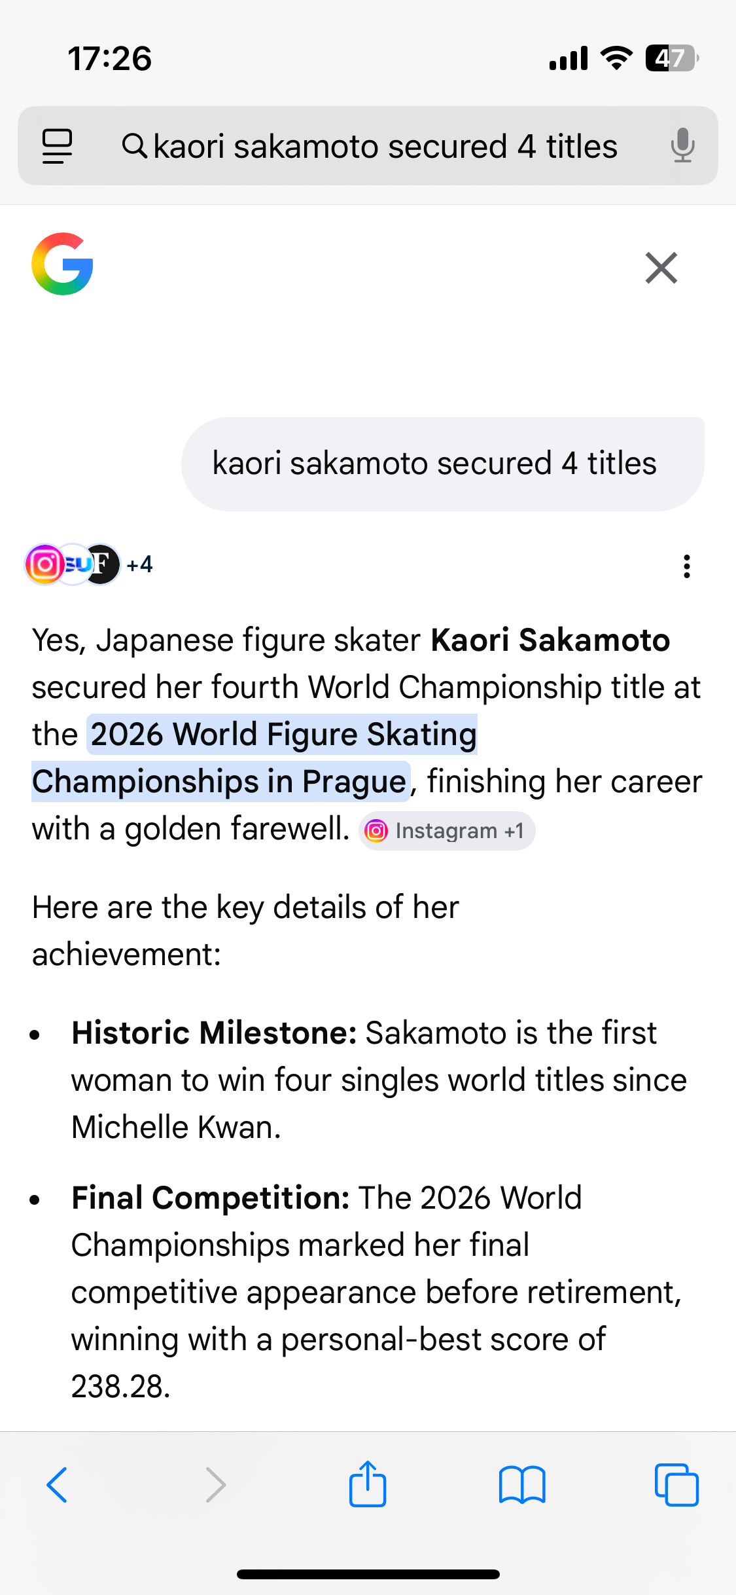736x1595 pixels.
Task: Tap the Safari forward arrow
Action: pyautogui.click(x=215, y=1484)
